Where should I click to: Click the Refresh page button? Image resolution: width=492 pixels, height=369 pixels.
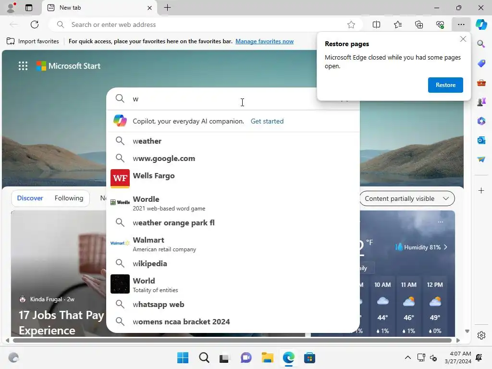[35, 25]
